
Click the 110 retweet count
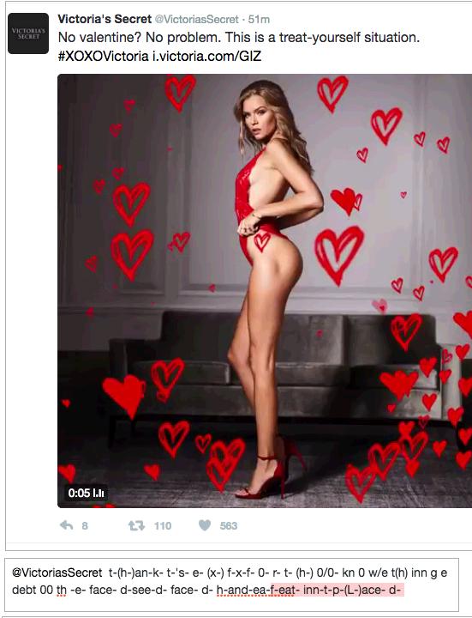(x=163, y=526)
